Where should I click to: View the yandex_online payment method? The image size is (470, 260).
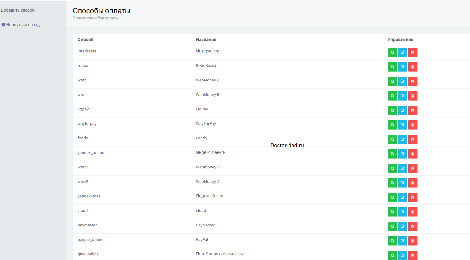click(392, 154)
